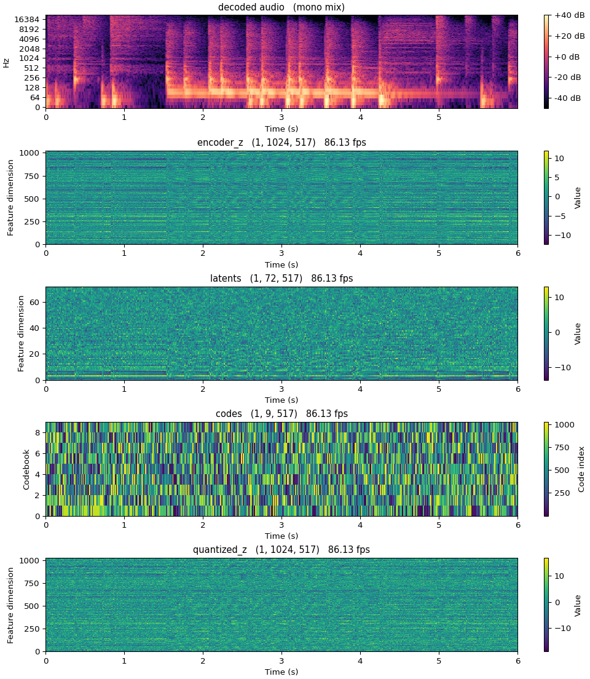The height and width of the screenshot is (679, 590).
Task: Click the 64 frequency tick label
Action: [x=34, y=98]
